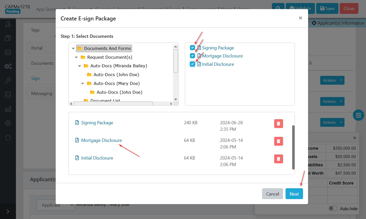Delete the Initial Disclosure file from the list

tap(278, 159)
